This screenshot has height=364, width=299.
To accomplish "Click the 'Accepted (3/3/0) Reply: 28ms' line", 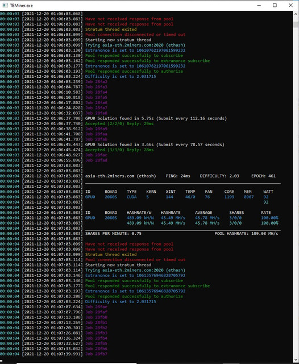I will pyautogui.click(x=119, y=150).
